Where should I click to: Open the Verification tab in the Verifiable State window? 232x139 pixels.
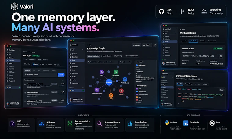click(x=193, y=41)
